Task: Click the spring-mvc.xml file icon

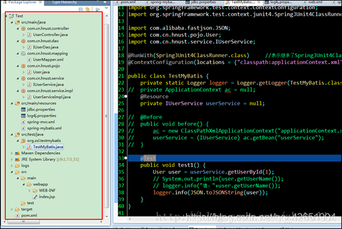Action: click(23, 122)
